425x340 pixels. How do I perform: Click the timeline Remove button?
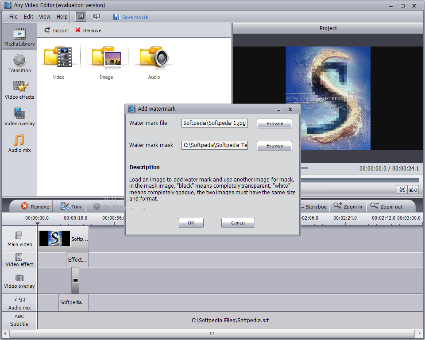(35, 206)
